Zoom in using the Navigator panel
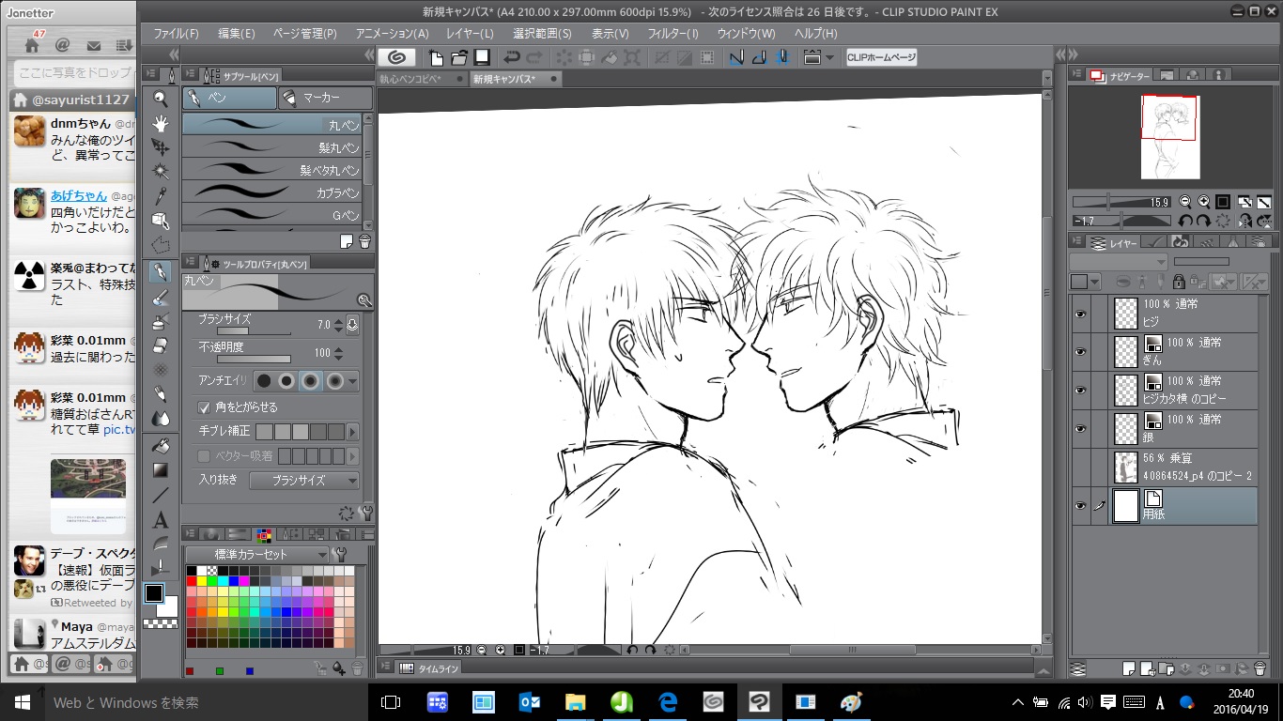Viewport: 1283px width, 721px height. point(1203,202)
